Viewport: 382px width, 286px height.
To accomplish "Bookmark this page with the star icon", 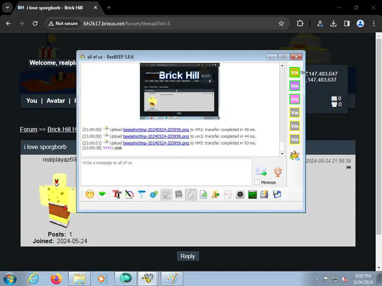I will tap(281, 23).
